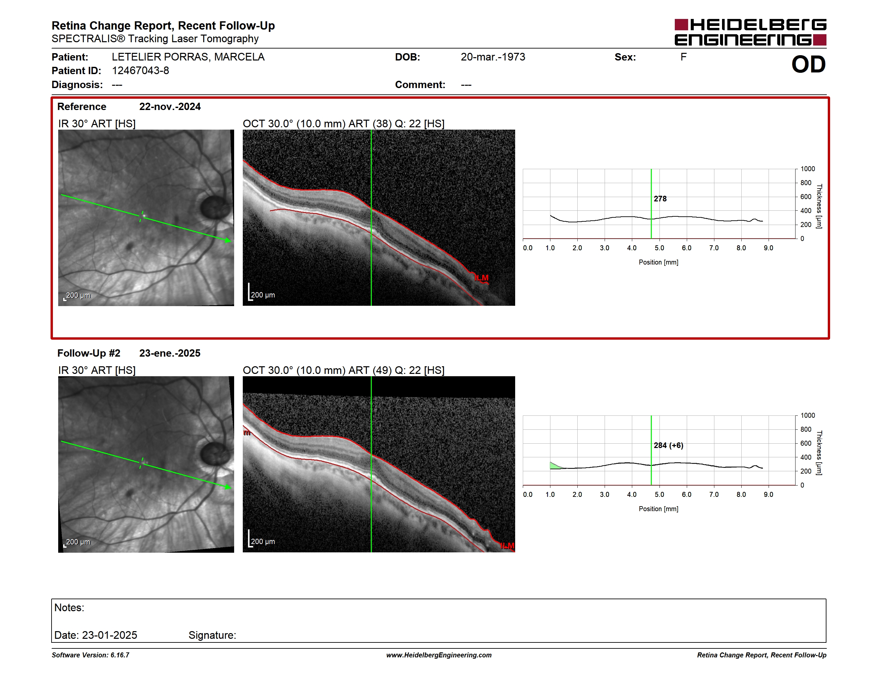878x678 pixels.
Task: Click the follow-up IR fundus image
Action: (146, 464)
